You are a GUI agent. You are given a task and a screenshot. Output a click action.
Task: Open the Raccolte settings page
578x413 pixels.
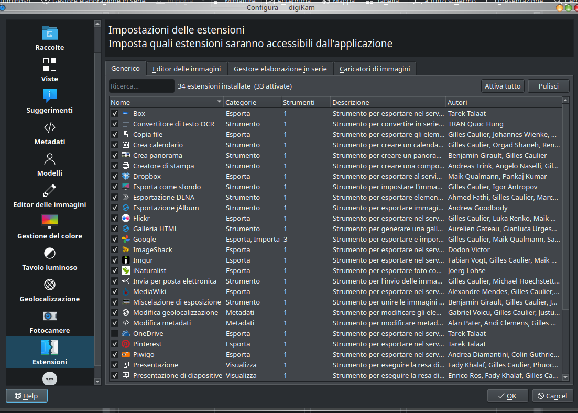point(50,38)
